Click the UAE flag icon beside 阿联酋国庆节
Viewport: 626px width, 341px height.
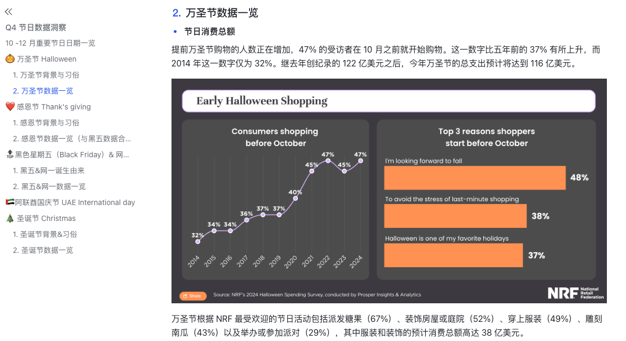pyautogui.click(x=9, y=202)
